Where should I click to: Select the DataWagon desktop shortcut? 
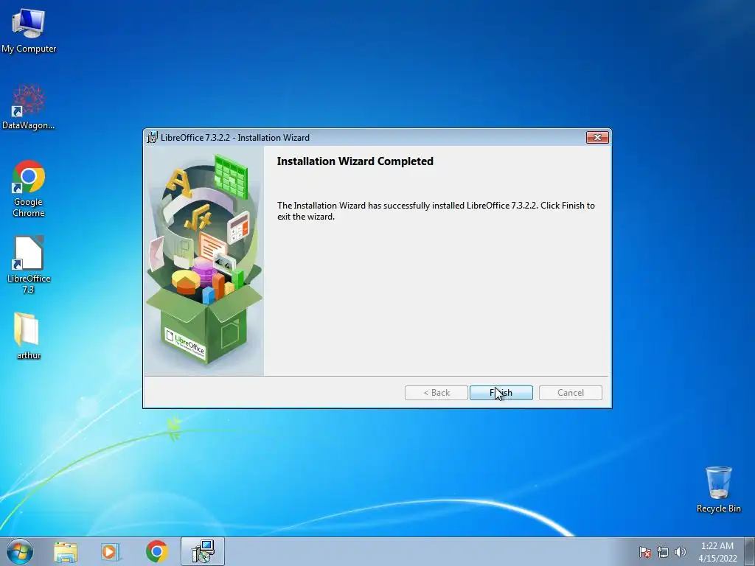[x=29, y=107]
